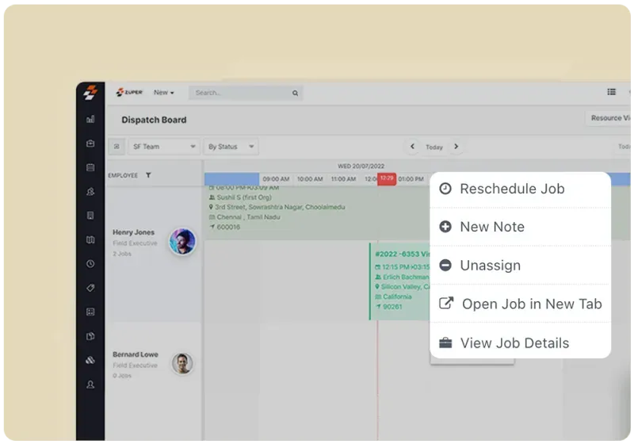Image resolution: width=634 pixels, height=444 pixels.
Task: Click the Today button
Action: pos(433,147)
